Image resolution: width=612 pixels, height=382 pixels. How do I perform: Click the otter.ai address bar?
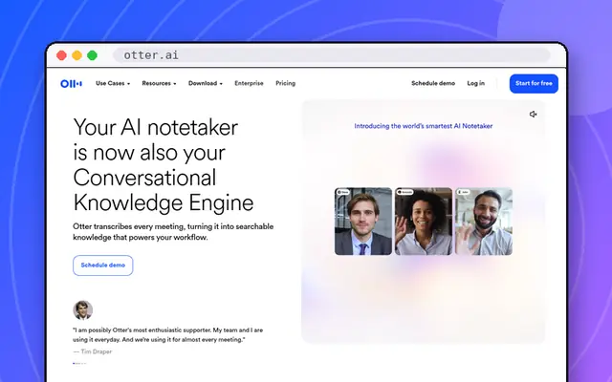[x=332, y=55]
